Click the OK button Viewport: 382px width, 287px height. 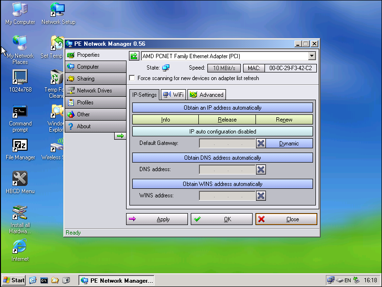click(x=222, y=219)
